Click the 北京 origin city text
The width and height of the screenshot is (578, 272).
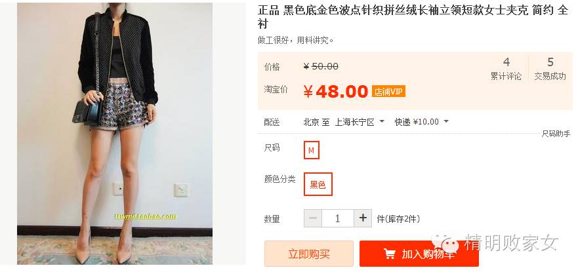pos(311,122)
